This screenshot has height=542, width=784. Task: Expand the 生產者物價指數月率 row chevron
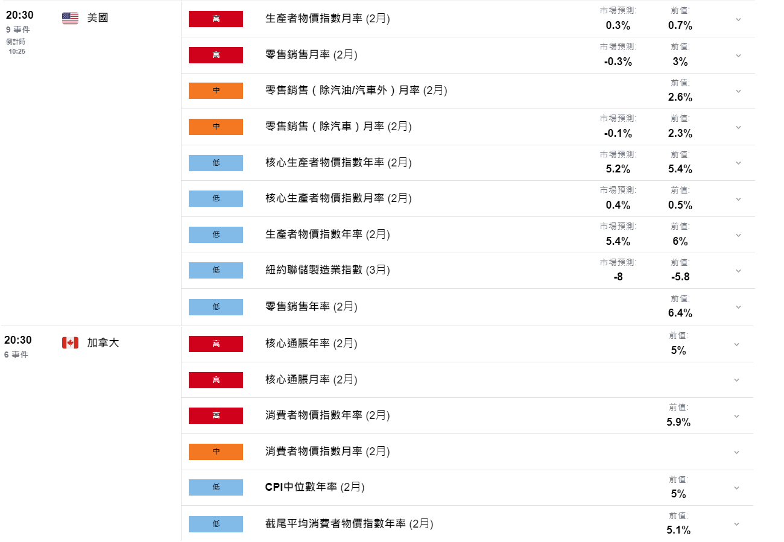click(x=738, y=19)
